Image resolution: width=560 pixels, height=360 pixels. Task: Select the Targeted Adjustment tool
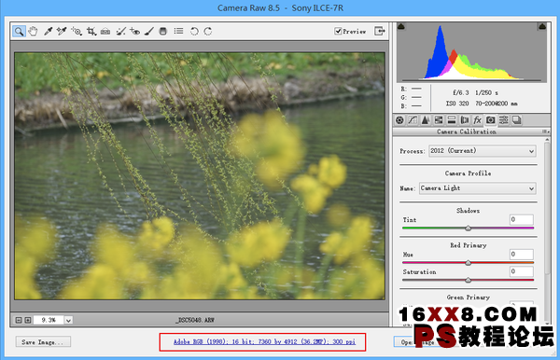(77, 32)
